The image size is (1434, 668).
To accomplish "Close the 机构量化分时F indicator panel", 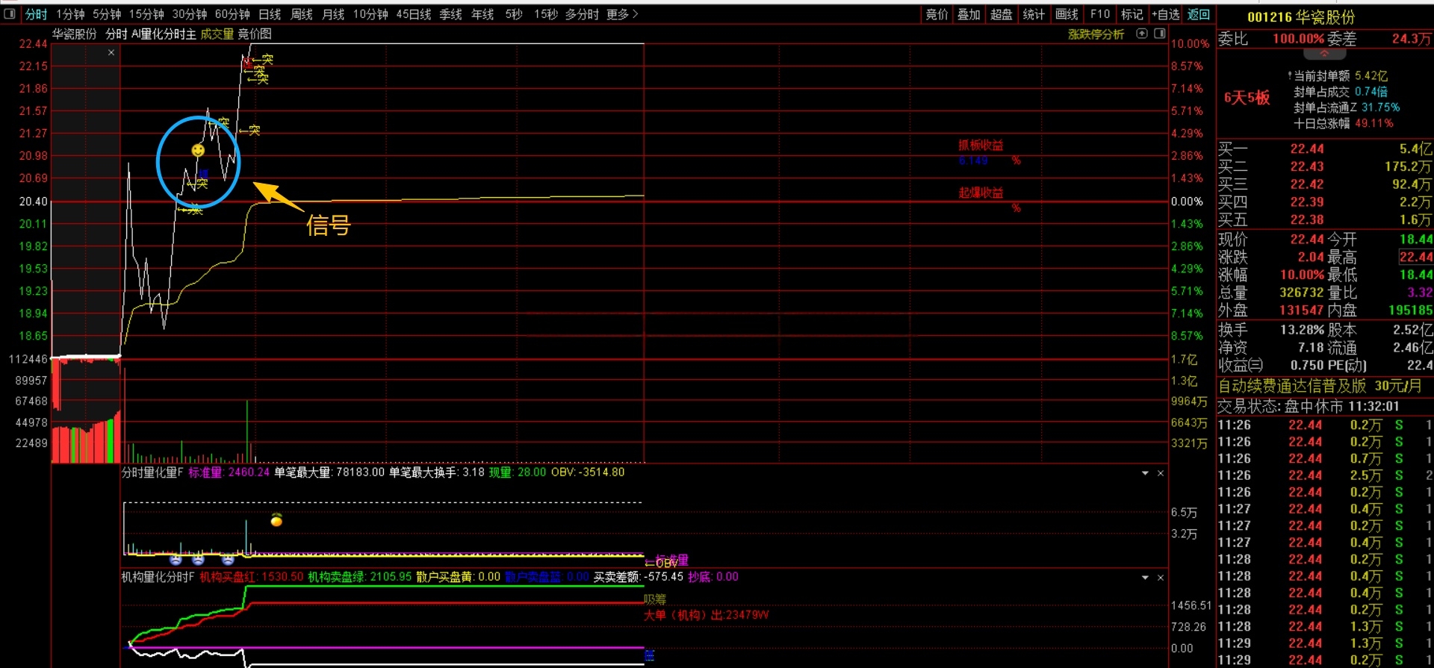I will 1161,577.
